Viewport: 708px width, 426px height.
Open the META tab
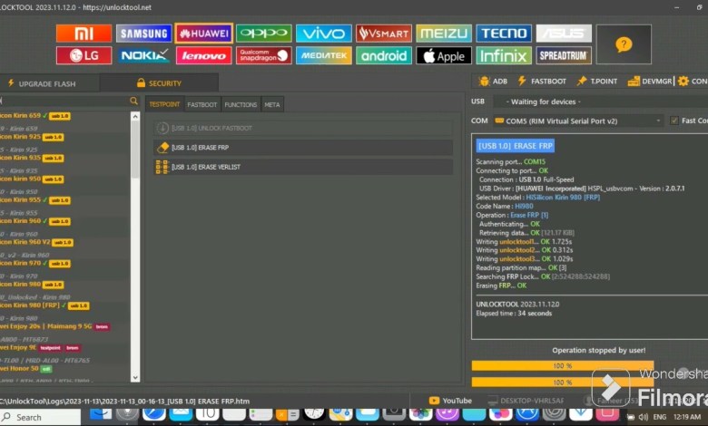click(272, 104)
